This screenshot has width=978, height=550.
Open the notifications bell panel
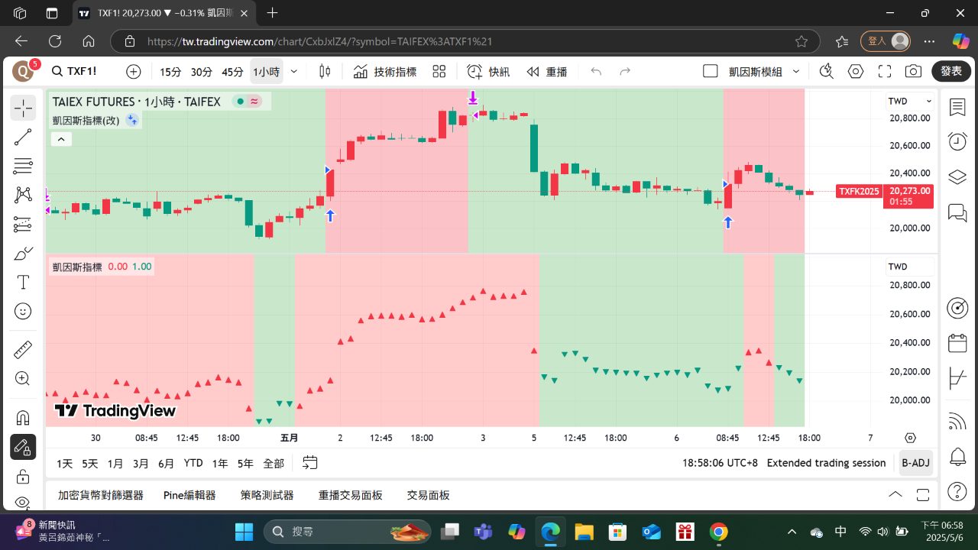click(957, 457)
